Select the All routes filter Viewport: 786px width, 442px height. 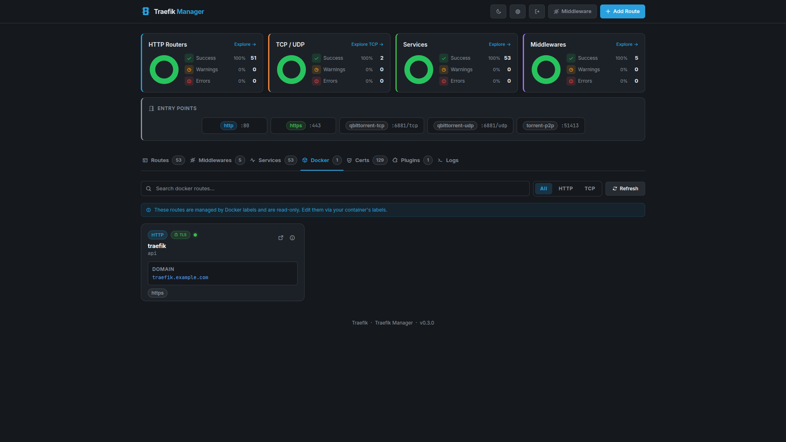[543, 188]
